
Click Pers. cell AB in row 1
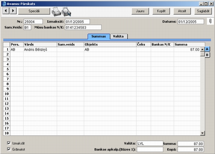coord(17,49)
